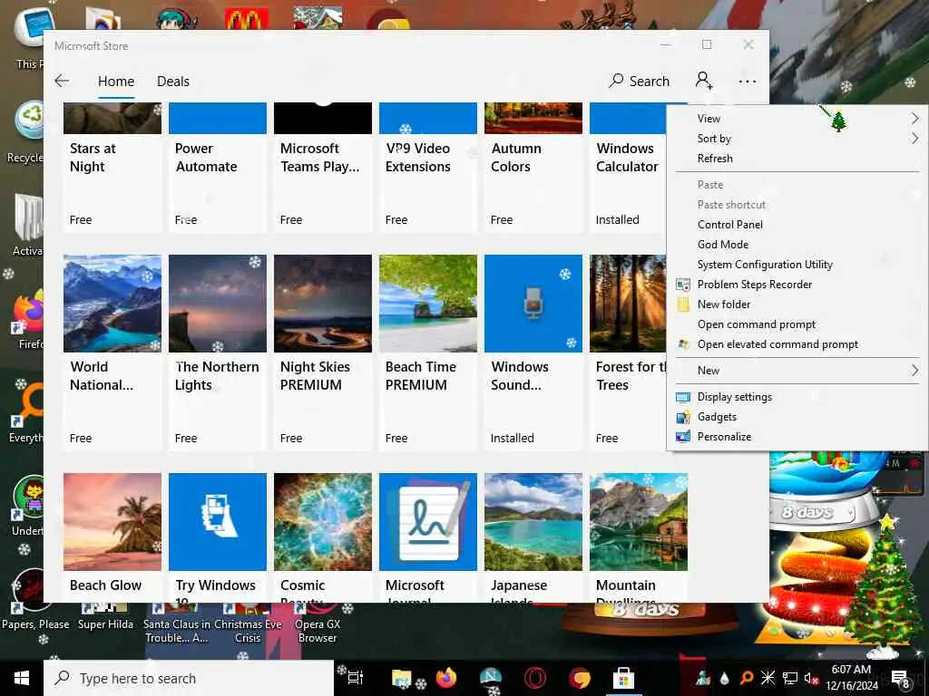Image resolution: width=929 pixels, height=696 pixels.
Task: Open the Windows Sound Recorder app icon
Action: 533,304
